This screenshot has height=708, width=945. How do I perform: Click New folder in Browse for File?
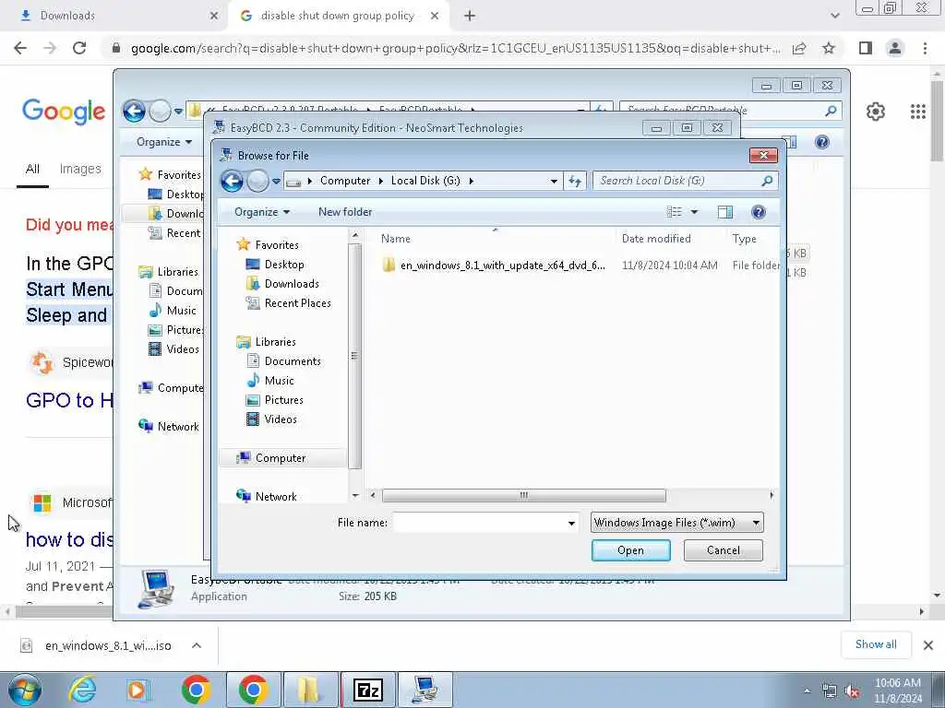(x=345, y=212)
